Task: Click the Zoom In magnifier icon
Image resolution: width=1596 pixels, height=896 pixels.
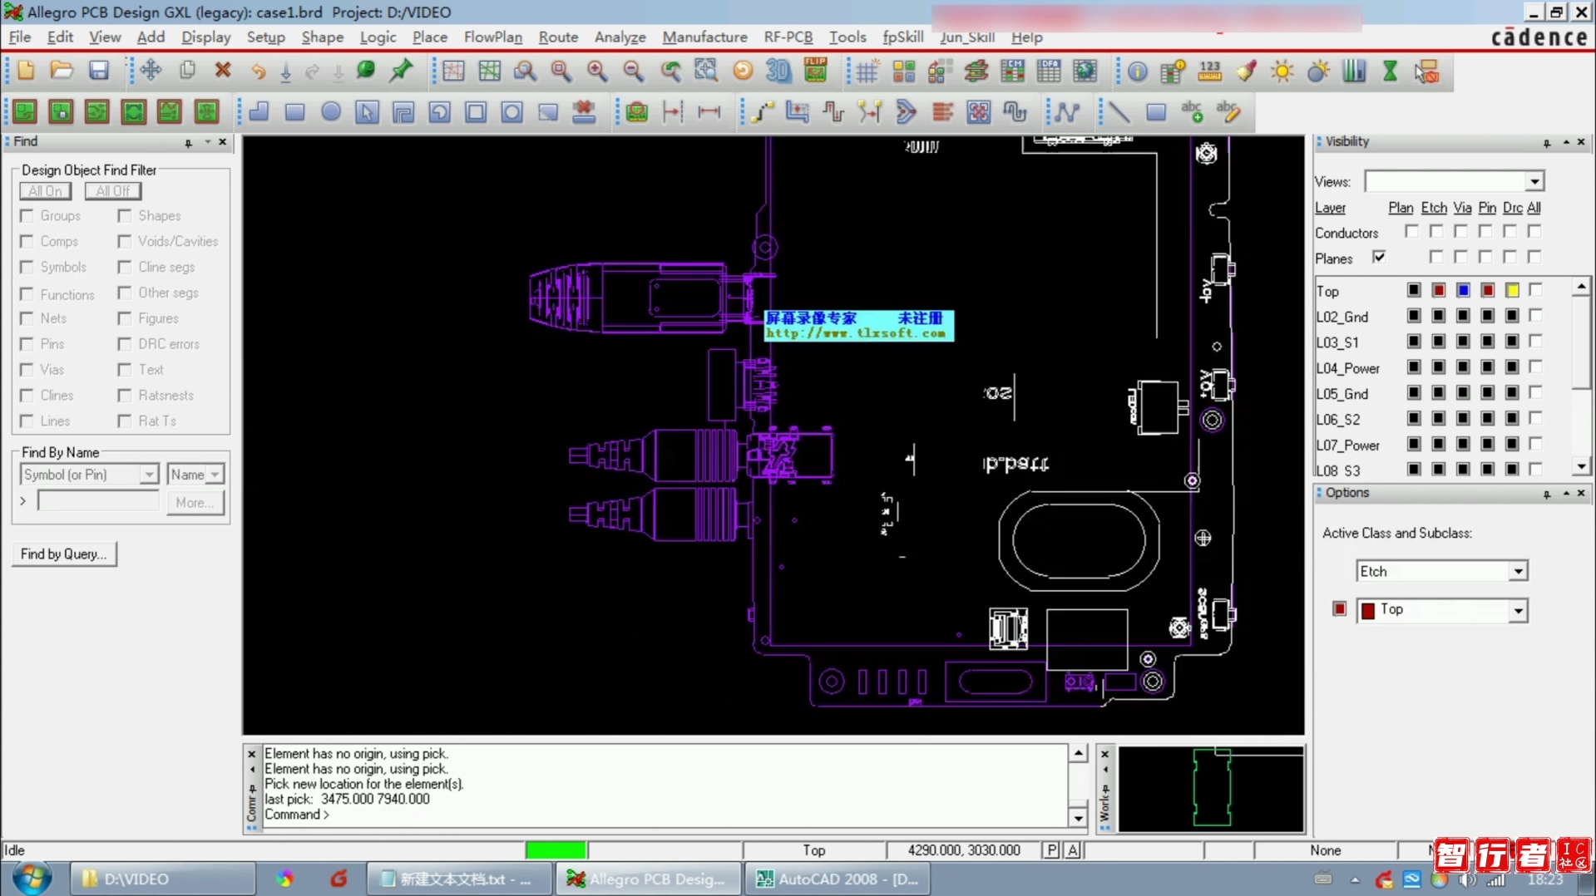Action: pyautogui.click(x=597, y=71)
